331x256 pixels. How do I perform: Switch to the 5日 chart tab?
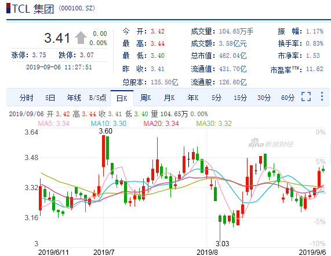pyautogui.click(x=50, y=98)
